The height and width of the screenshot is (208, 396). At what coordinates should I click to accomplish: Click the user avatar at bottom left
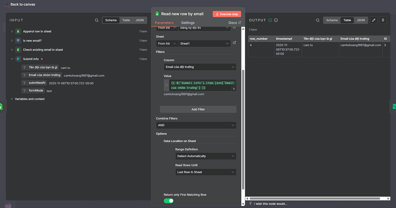(8, 206)
